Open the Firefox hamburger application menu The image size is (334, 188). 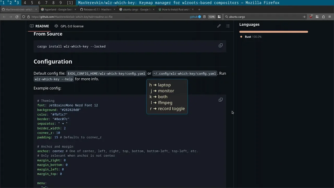tap(330, 17)
